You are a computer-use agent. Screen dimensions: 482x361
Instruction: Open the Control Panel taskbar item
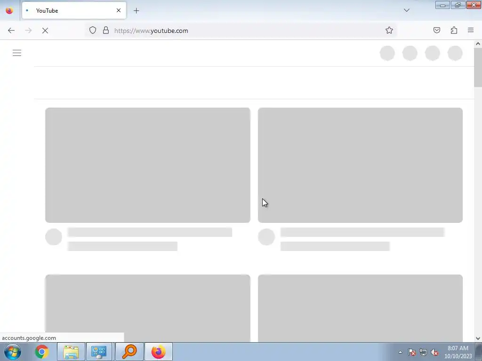[x=99, y=352]
